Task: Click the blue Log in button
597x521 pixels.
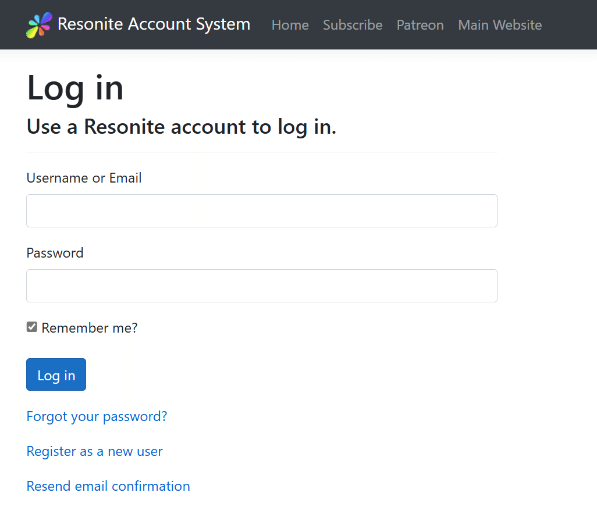Action: pos(56,374)
